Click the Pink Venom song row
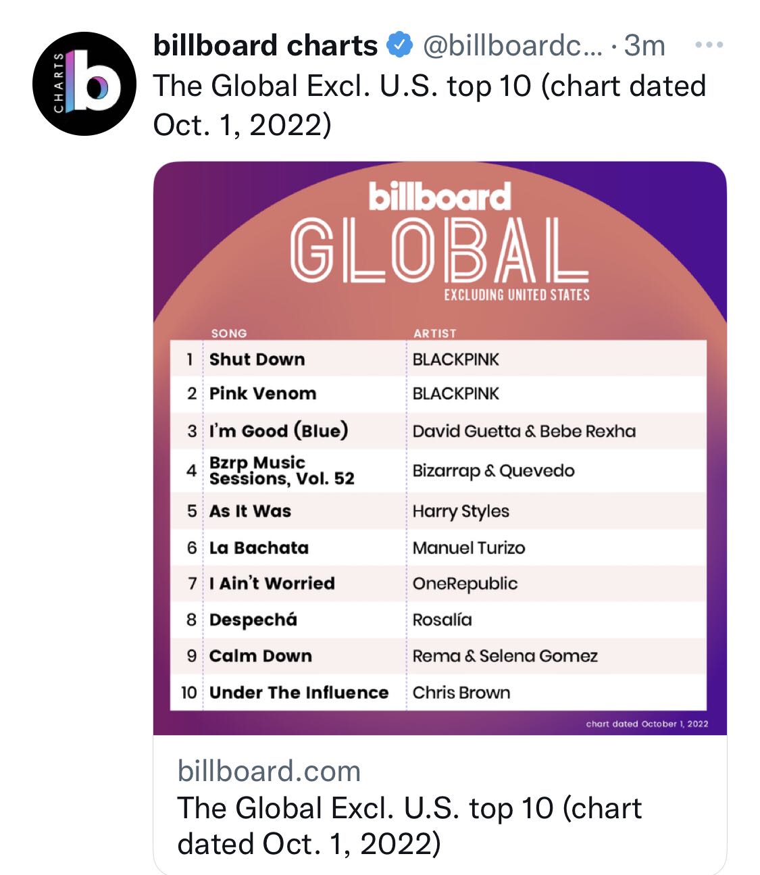The image size is (760, 875). pyautogui.click(x=438, y=394)
